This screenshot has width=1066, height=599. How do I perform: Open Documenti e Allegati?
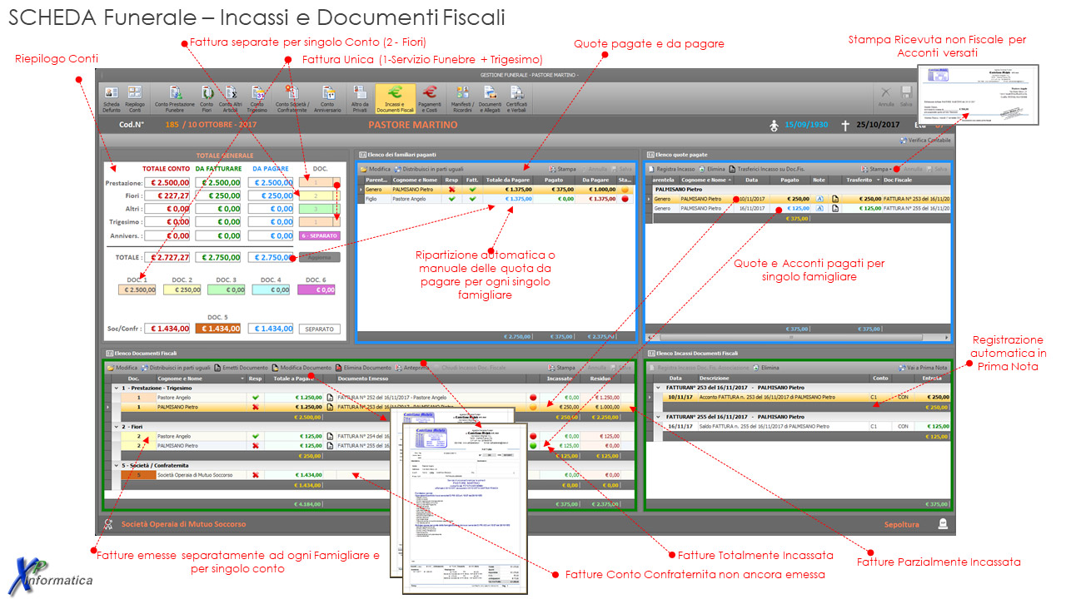490,98
